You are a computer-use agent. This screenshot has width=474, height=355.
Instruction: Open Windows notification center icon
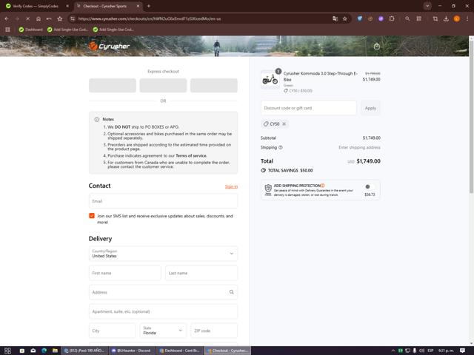click(462, 351)
